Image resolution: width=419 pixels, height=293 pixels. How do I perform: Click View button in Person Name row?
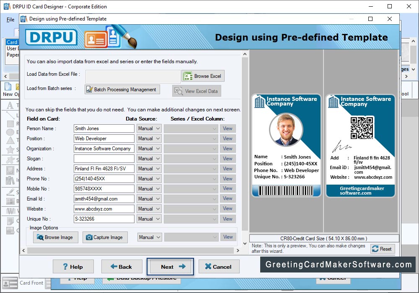(228, 129)
